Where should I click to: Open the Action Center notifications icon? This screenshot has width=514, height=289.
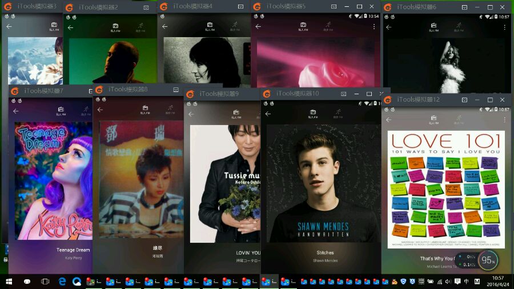[x=457, y=282]
